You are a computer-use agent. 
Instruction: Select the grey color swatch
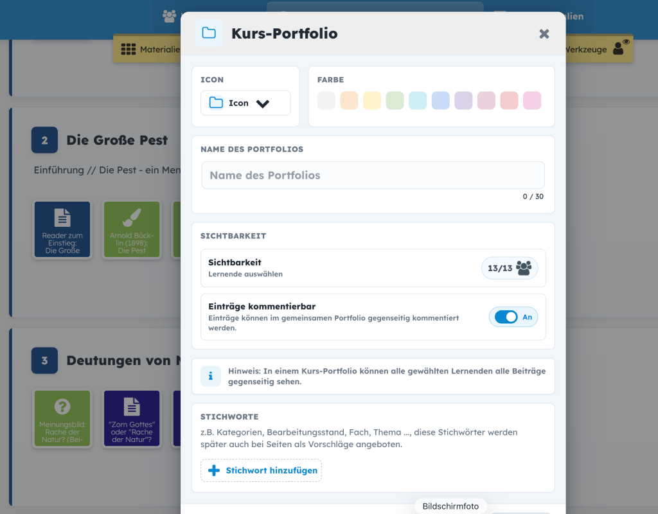click(326, 101)
